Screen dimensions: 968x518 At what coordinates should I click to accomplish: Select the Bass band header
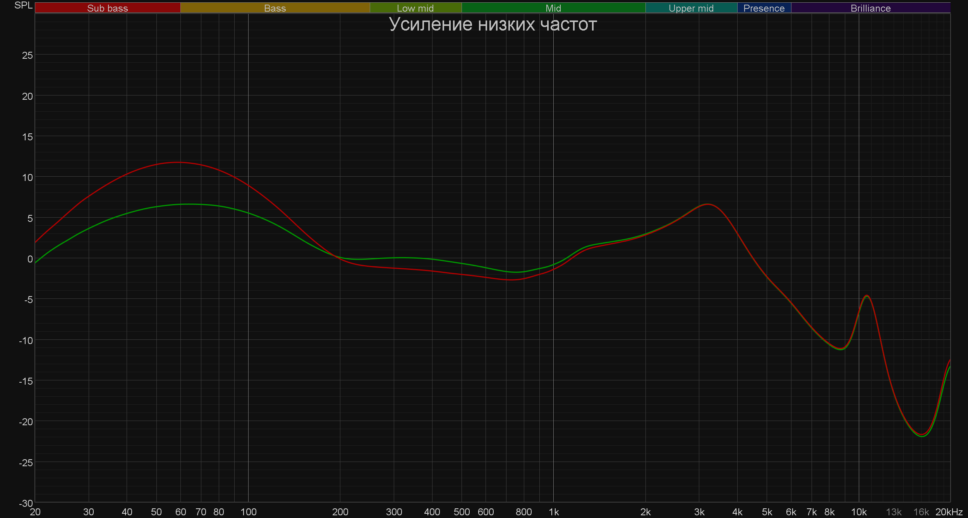tap(275, 8)
